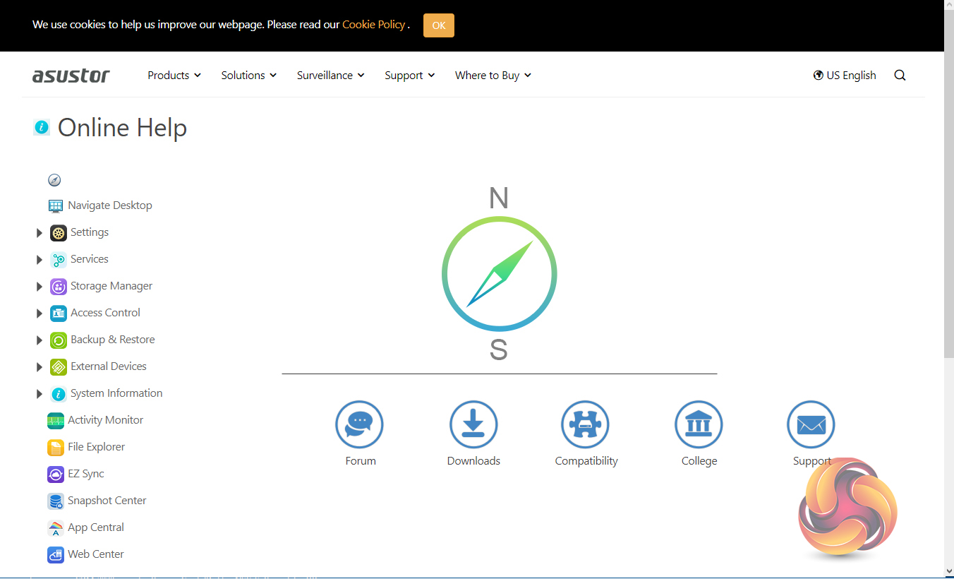This screenshot has height=579, width=954.
Task: Expand the System Information node
Action: pyautogui.click(x=40, y=394)
